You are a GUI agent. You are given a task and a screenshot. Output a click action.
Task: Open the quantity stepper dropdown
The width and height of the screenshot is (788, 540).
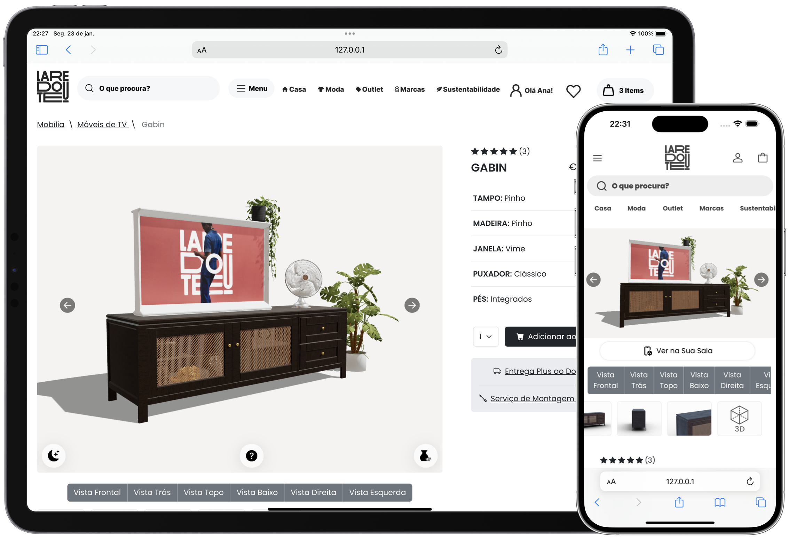pyautogui.click(x=484, y=336)
